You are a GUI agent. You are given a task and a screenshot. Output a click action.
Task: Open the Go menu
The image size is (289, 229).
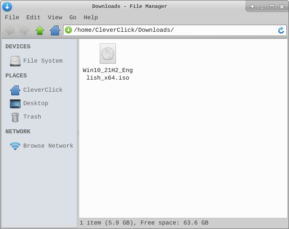(73, 17)
